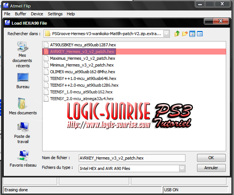Click file icon of TEENSY_2.0-mcu_atmega32u4.hex
Screen dimensions: 234x195
click(x=46, y=99)
